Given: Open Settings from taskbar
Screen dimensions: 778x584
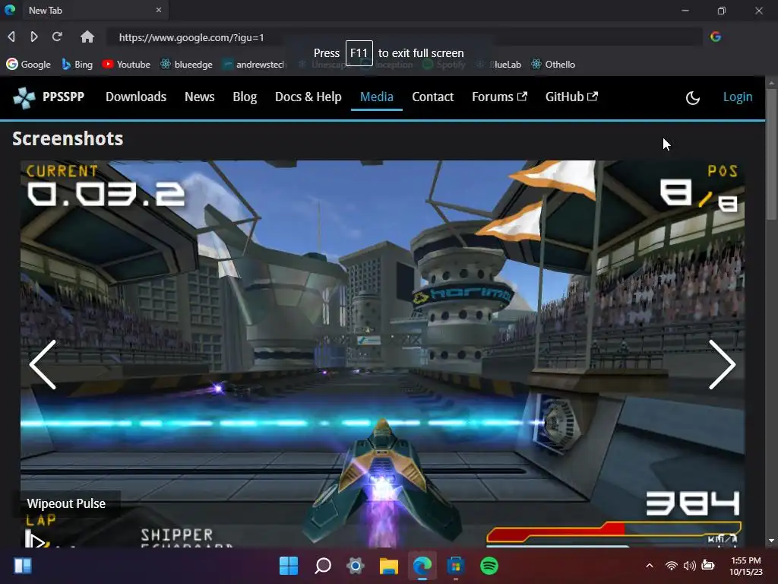Looking at the screenshot, I should pyautogui.click(x=356, y=566).
